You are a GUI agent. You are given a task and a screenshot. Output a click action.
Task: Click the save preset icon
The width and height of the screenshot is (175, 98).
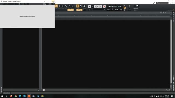(x=20, y=4)
